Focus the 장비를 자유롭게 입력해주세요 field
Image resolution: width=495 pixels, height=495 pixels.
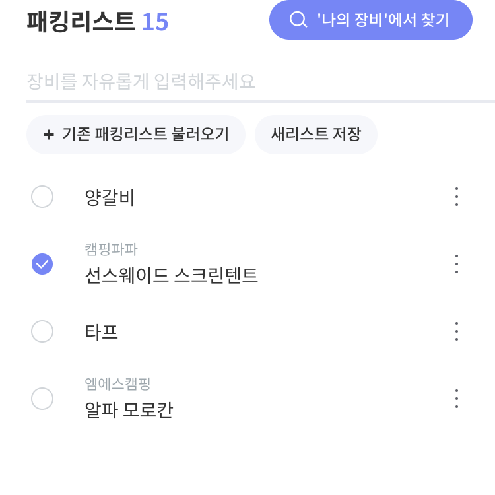tap(261, 81)
